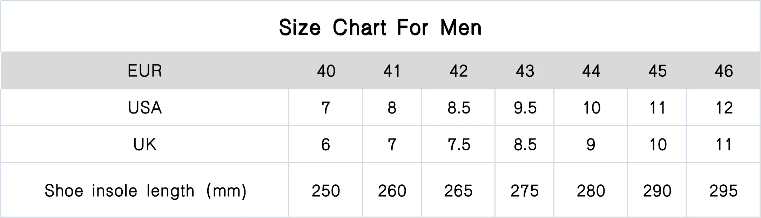Viewport: 761px width, 218px height.
Task: Select EUR size 40 cell
Action: [326, 71]
